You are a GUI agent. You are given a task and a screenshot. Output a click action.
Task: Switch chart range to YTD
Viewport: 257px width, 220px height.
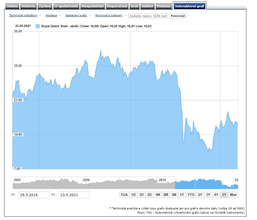pos(191,195)
